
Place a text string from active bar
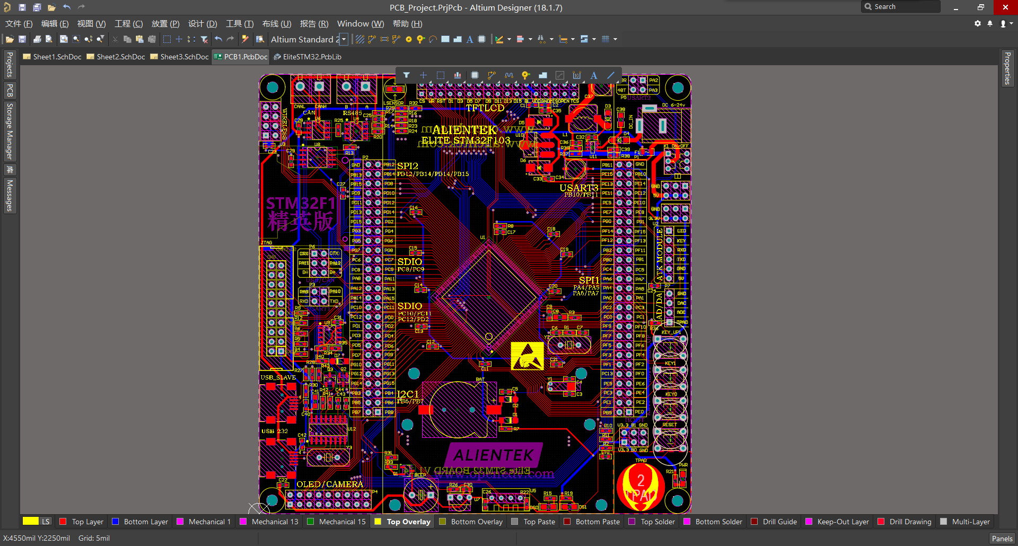pyautogui.click(x=594, y=75)
